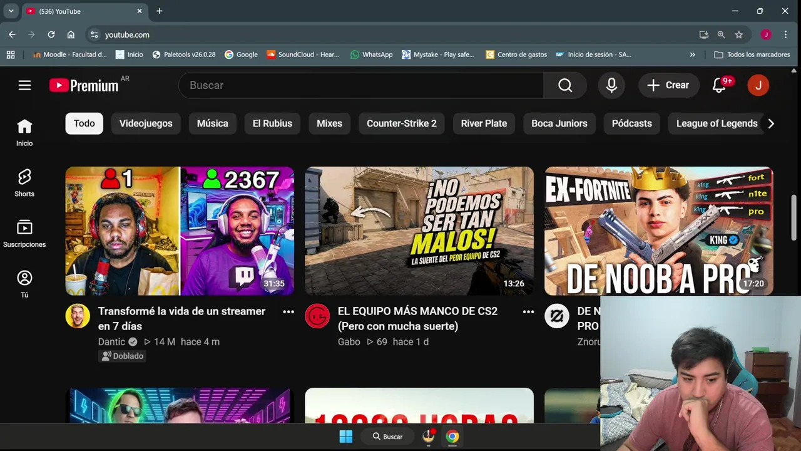Viewport: 801px width, 451px height.
Task: Click the YouTube search field
Action: (361, 85)
